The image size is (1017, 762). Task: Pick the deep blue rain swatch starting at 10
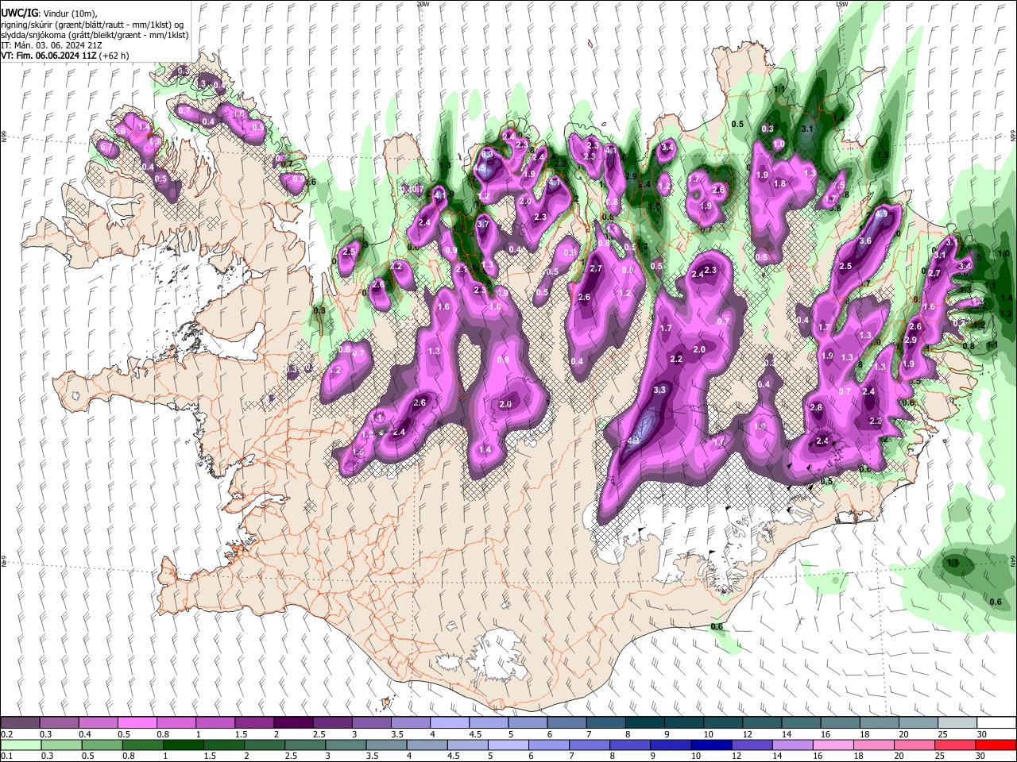(712, 745)
